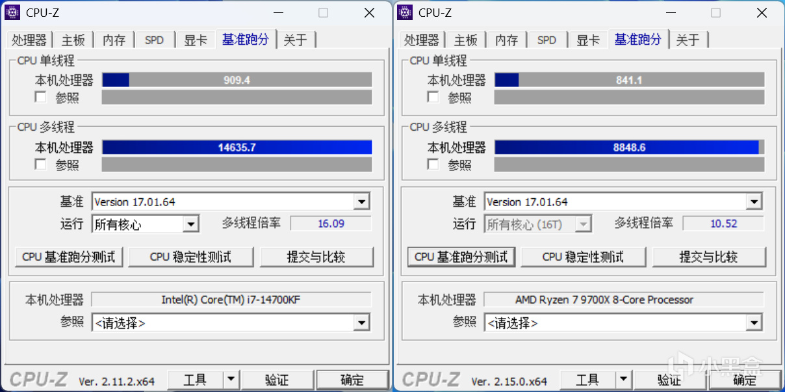Open 关于 tab in left window

point(296,40)
